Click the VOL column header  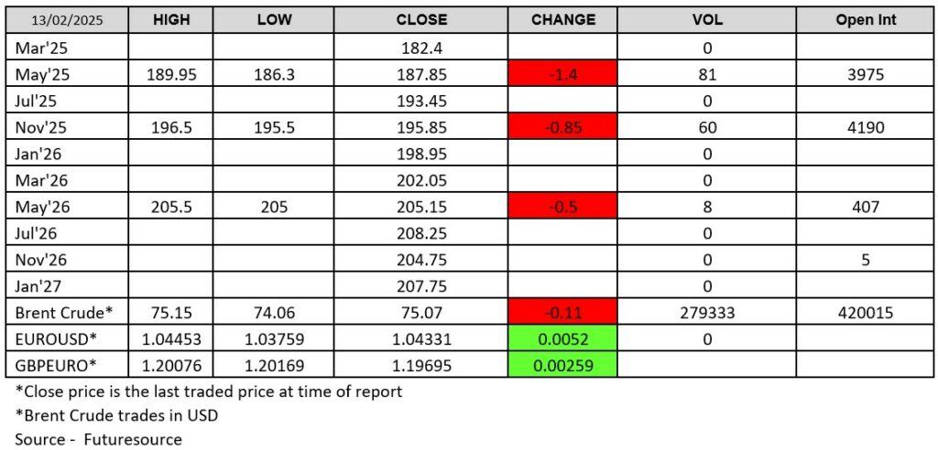[x=706, y=19]
